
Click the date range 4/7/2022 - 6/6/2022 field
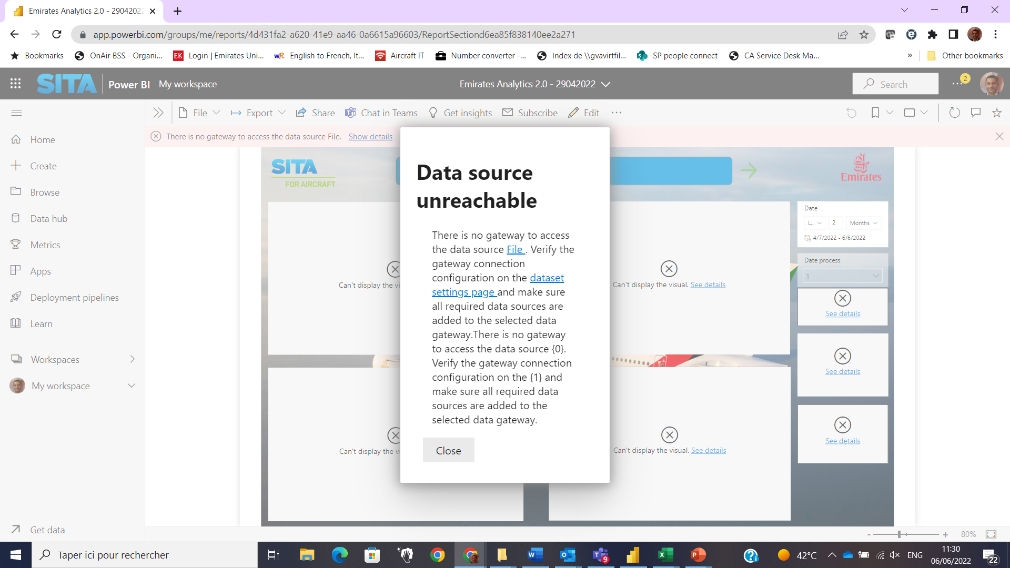coord(835,238)
